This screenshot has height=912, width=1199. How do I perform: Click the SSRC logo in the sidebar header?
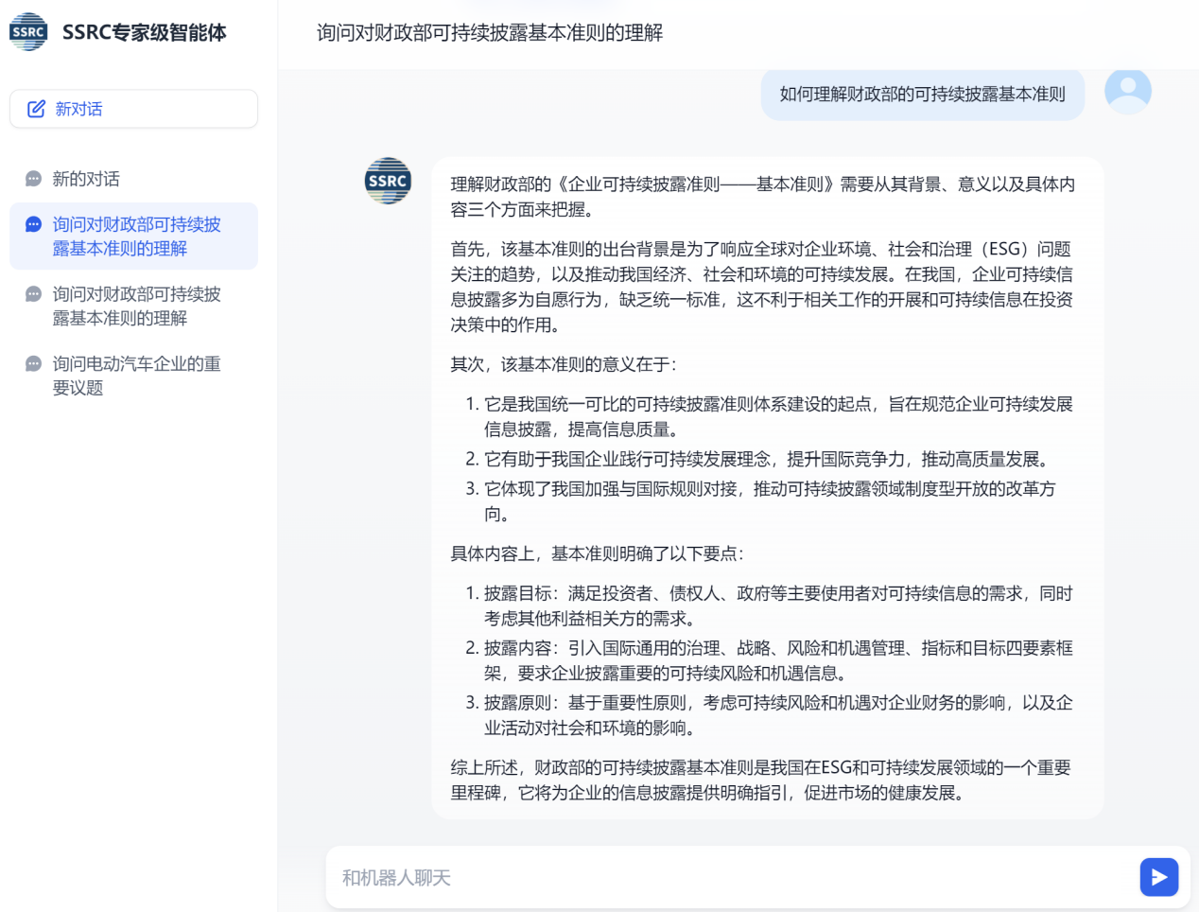(28, 32)
